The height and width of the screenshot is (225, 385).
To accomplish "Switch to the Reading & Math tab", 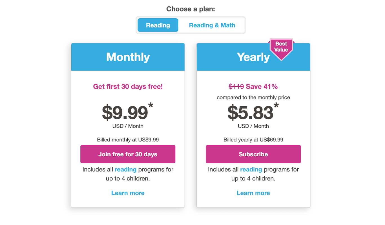I will tap(212, 25).
